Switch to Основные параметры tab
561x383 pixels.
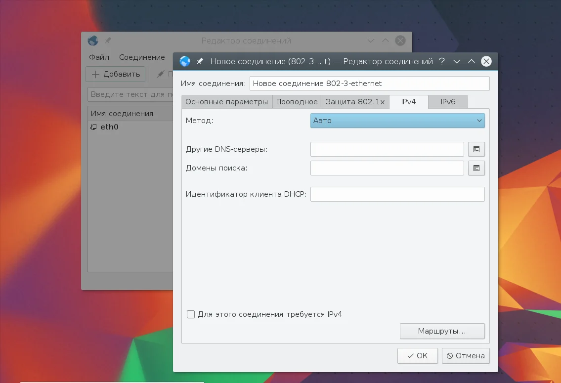click(226, 102)
